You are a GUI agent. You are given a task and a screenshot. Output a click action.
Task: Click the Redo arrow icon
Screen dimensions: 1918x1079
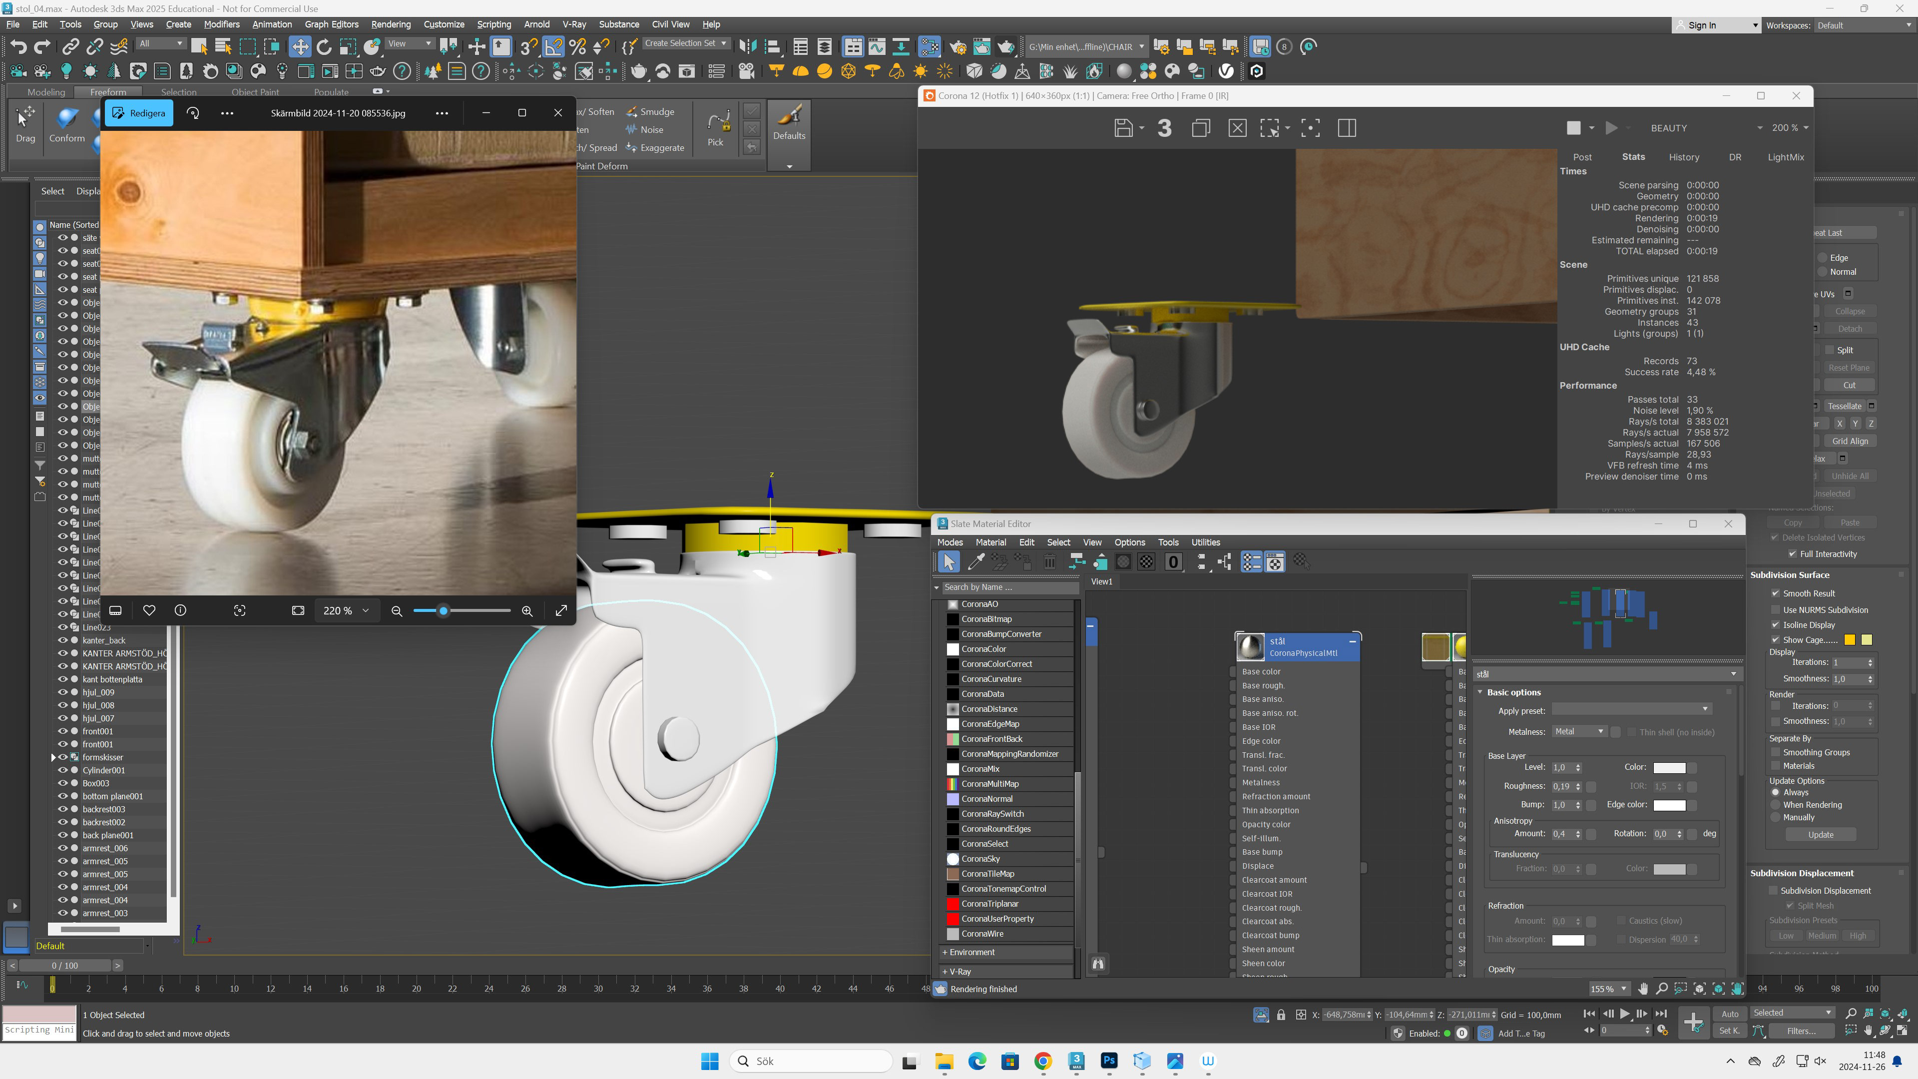point(42,47)
